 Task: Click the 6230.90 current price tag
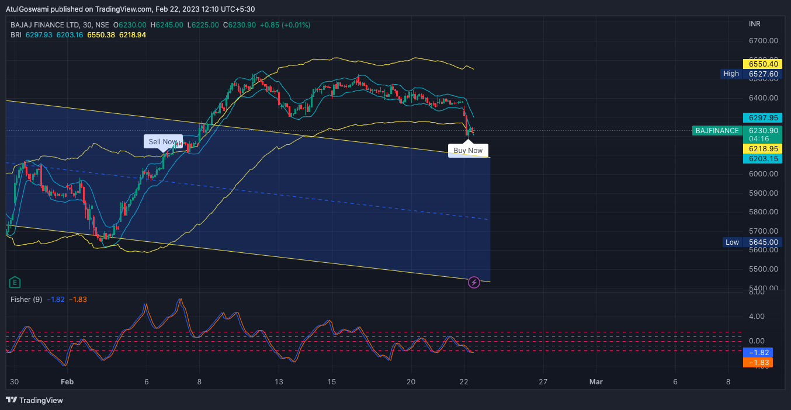click(762, 131)
